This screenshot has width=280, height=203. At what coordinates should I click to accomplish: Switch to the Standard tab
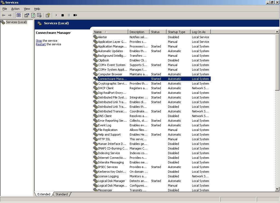tap(62, 194)
